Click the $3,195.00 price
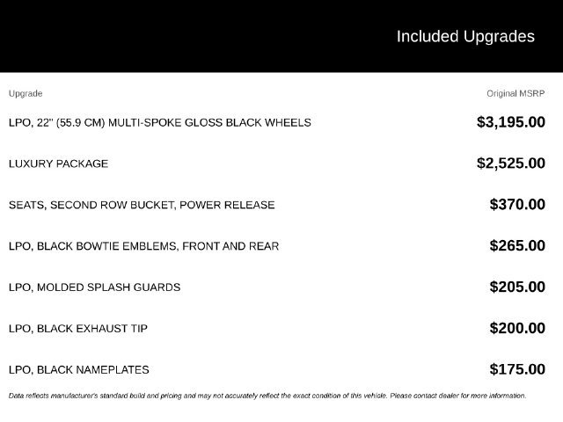563x422 pixels. (511, 122)
